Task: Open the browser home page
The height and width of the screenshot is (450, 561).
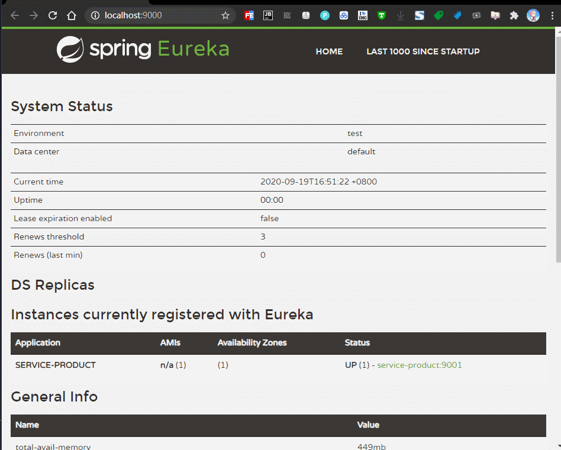Action: [x=72, y=15]
